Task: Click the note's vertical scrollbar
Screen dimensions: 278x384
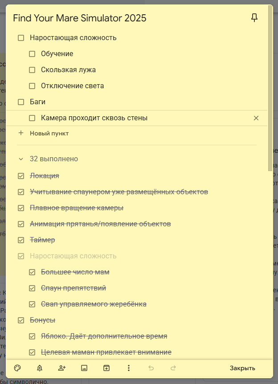Action: coord(270,89)
